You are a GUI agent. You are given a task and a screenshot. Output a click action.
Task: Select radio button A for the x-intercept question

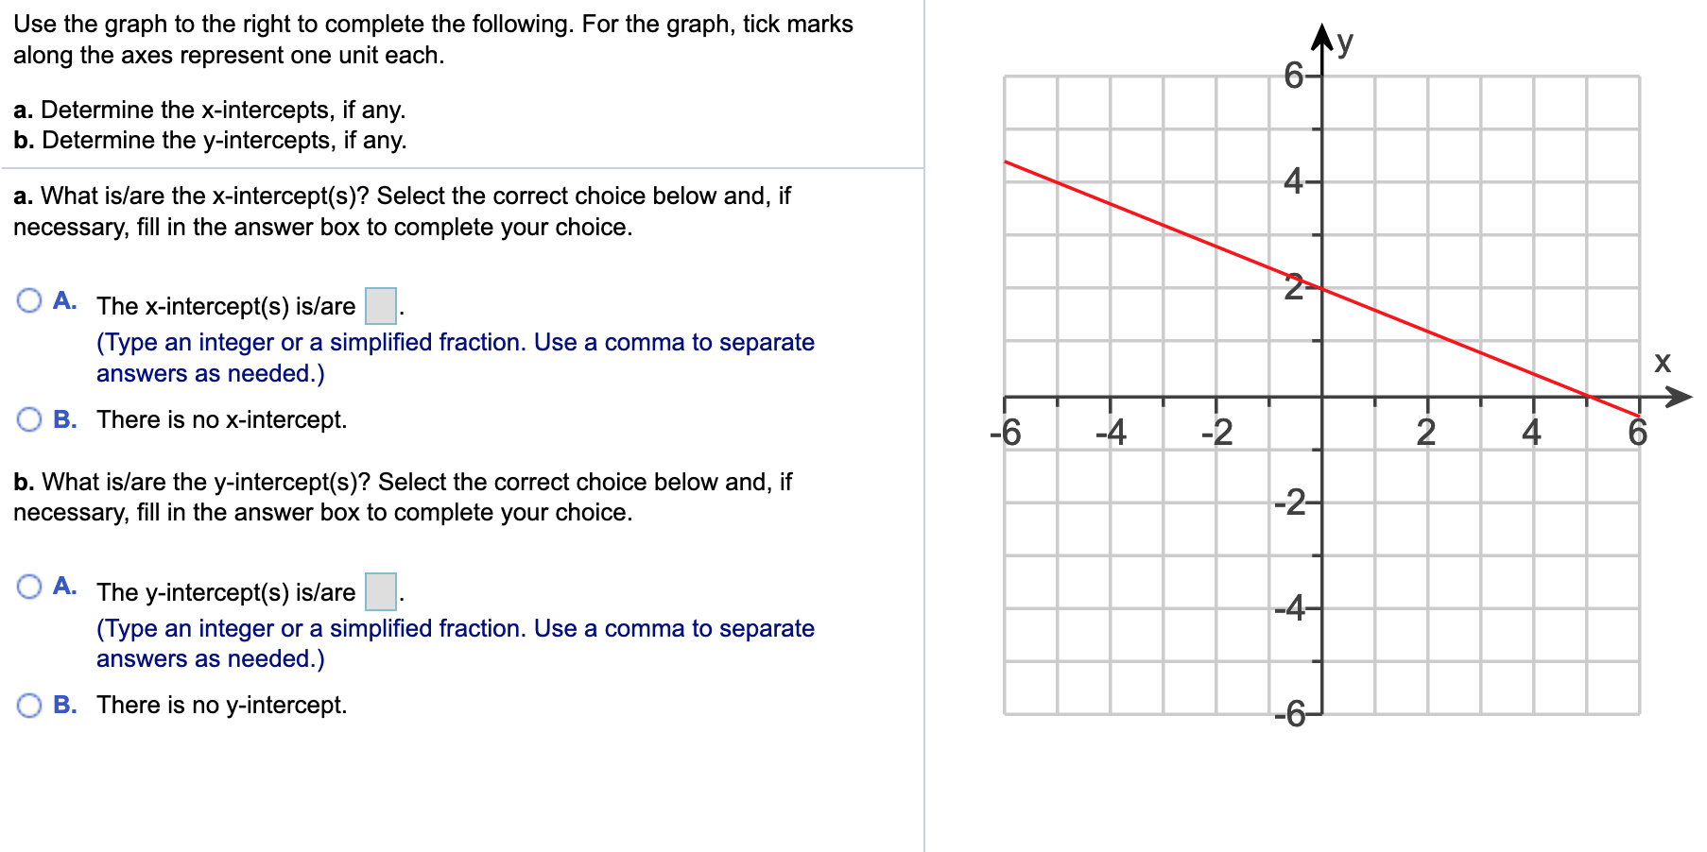29,298
